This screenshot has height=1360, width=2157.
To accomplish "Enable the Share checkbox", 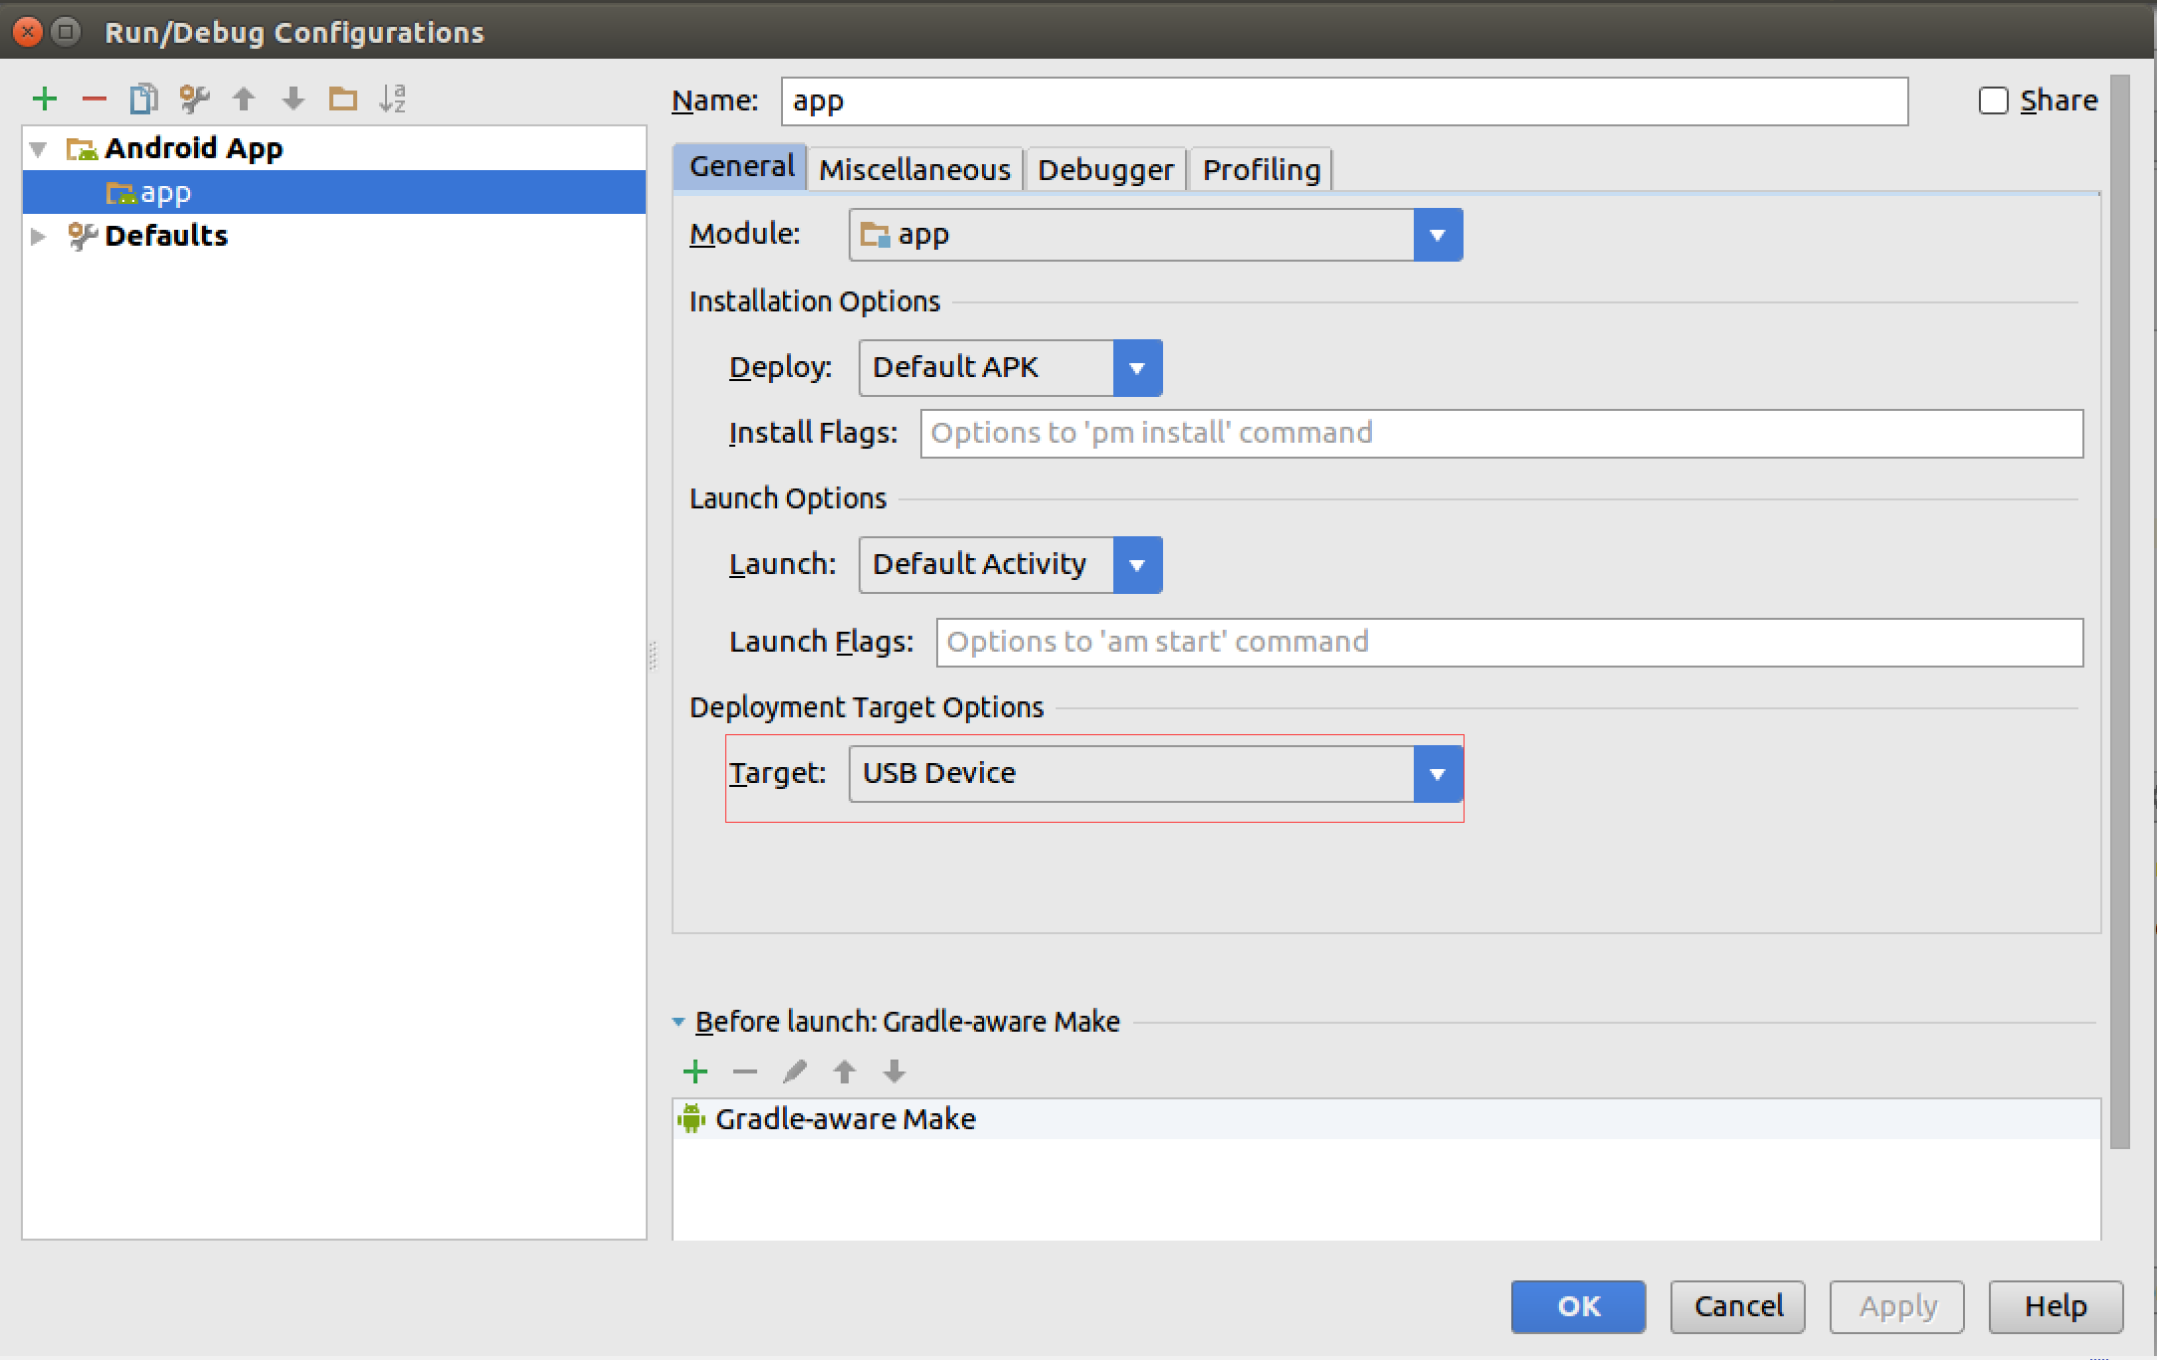I will [1993, 100].
